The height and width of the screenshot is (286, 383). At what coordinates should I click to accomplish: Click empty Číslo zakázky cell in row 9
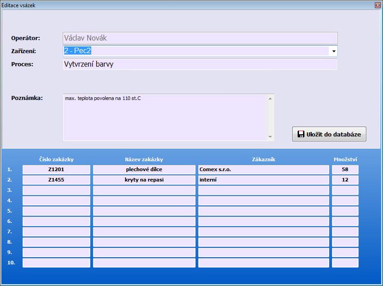click(x=56, y=252)
